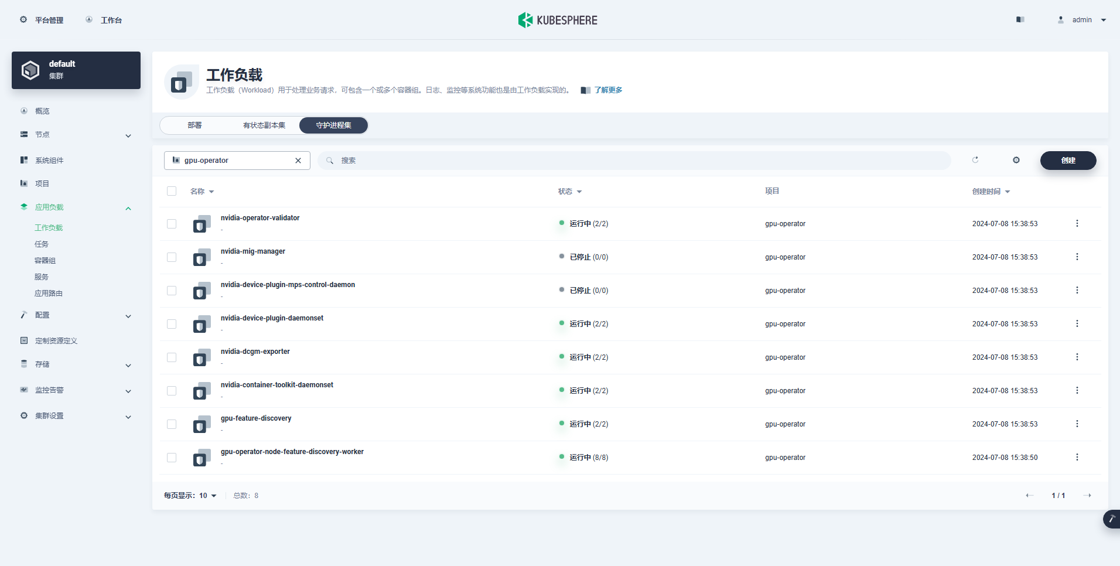Check the nvidia-dcgm-exporter row checkbox
This screenshot has height=566, width=1120.
pyautogui.click(x=172, y=357)
